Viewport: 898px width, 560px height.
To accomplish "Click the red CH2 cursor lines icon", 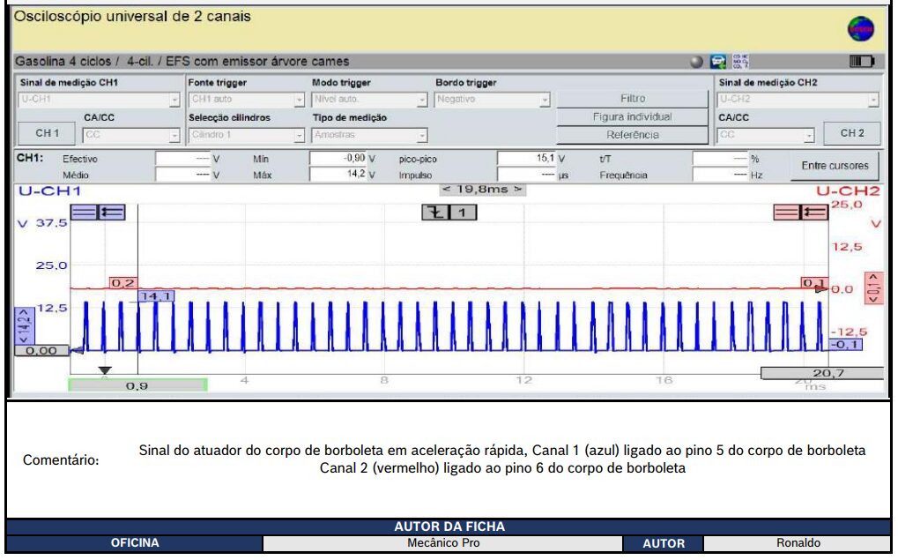I will click(x=786, y=212).
